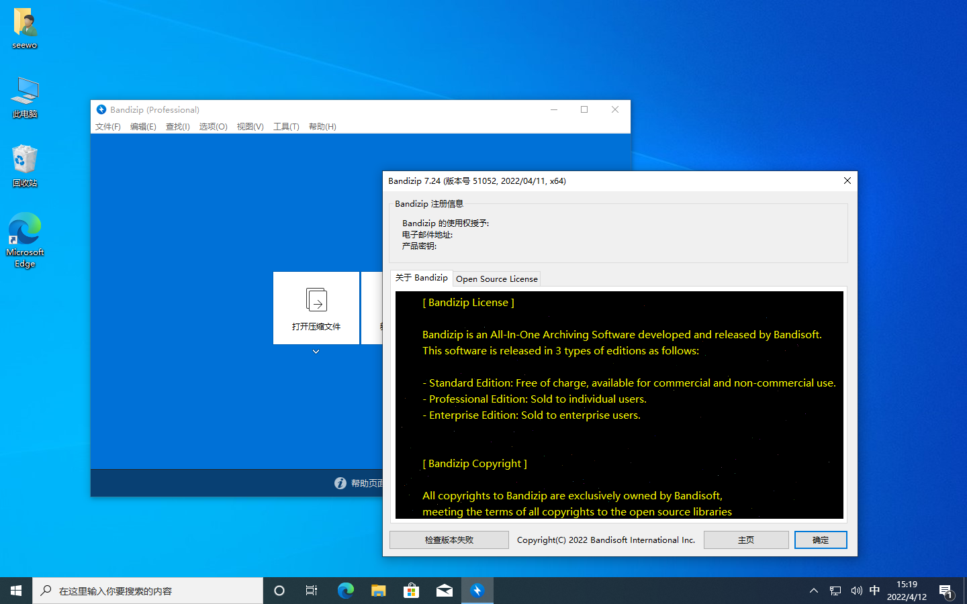
Task: Click the 打开压缩文件 tile in Bandizip
Action: coord(316,308)
